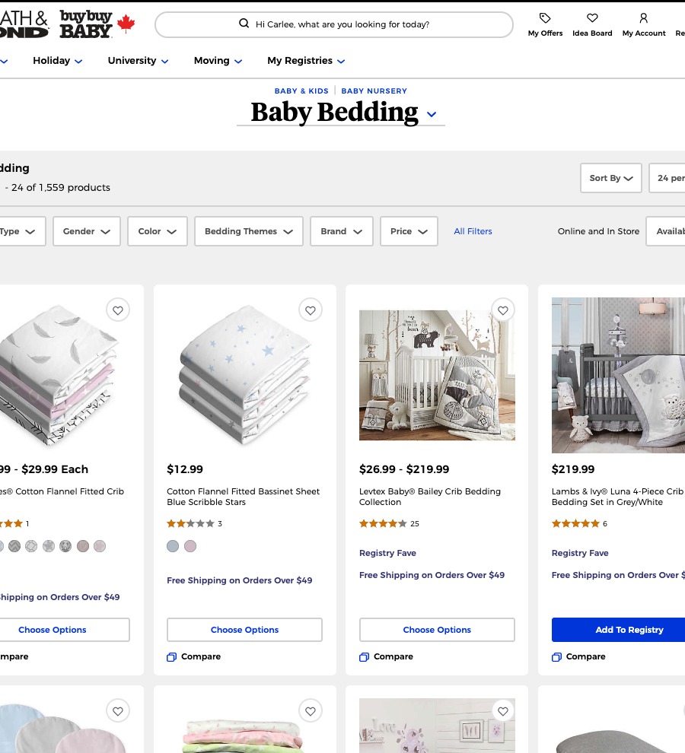Click the search input field

[x=334, y=24]
